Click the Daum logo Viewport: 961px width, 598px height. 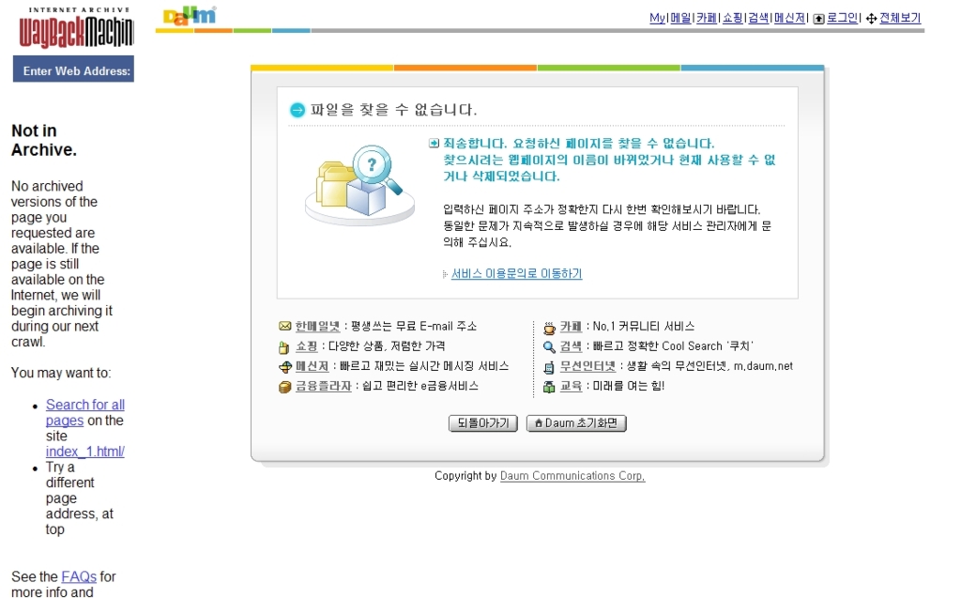click(190, 16)
